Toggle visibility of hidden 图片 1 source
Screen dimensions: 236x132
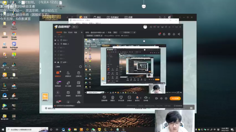(x=55, y=58)
